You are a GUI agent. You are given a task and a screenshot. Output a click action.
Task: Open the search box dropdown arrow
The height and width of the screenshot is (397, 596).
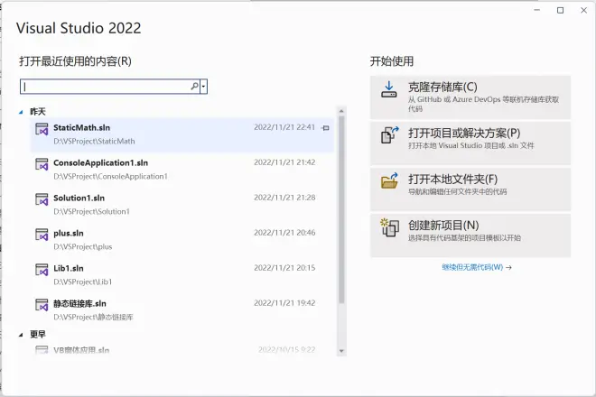click(204, 87)
